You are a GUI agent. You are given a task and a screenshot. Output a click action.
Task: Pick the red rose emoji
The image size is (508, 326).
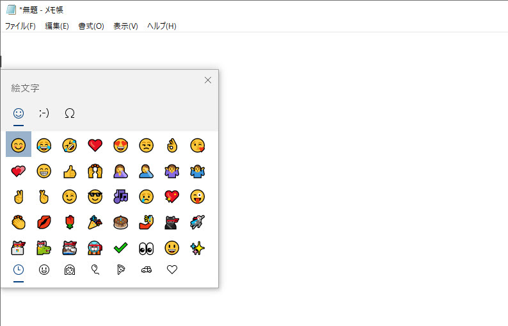69,222
